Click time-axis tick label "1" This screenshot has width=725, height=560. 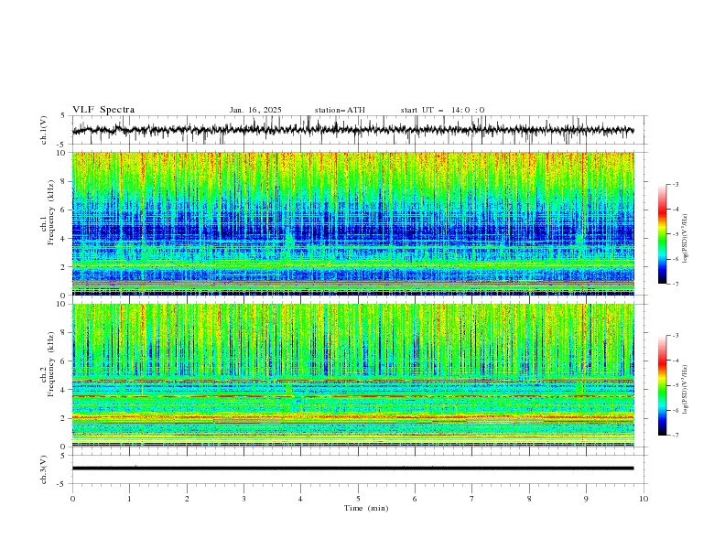[129, 499]
